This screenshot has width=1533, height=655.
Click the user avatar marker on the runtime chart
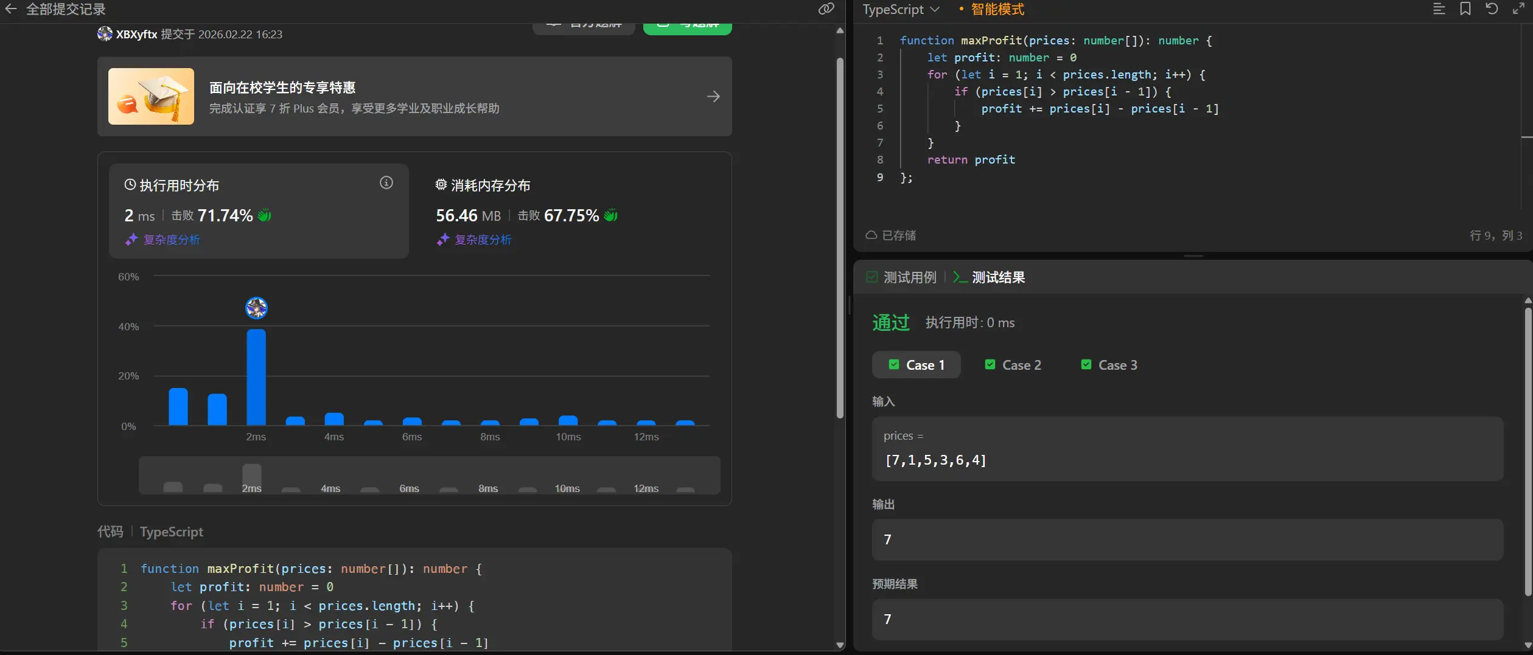click(x=256, y=308)
